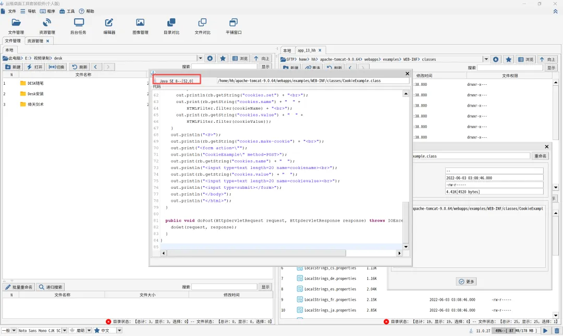This screenshot has height=336, width=563.
Task: Switch to the app_13_hh tab
Action: coord(308,50)
